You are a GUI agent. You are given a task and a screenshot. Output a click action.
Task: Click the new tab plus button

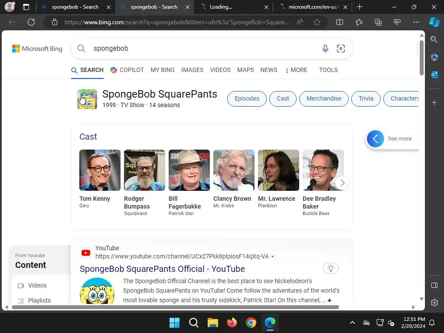(359, 7)
